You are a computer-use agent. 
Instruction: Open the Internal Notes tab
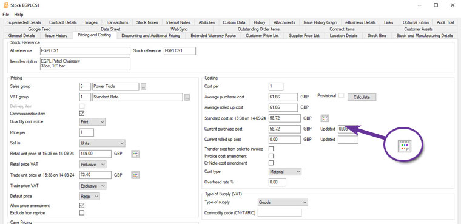coord(178,22)
